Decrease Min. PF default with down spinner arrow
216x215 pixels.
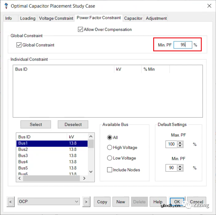point(180,170)
